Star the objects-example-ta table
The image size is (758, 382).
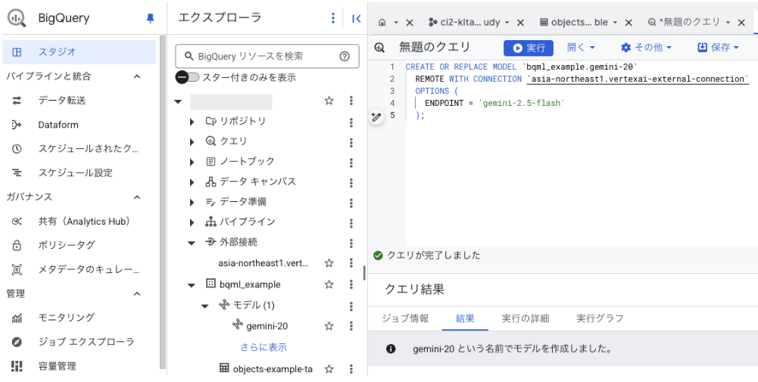coord(329,369)
